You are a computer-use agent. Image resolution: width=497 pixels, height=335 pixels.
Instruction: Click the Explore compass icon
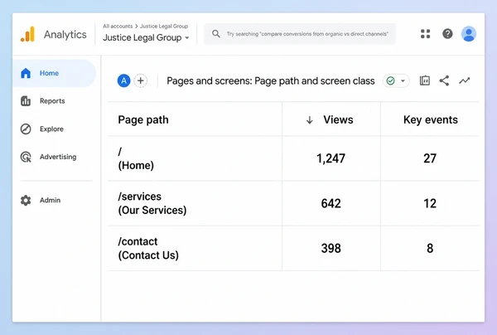[x=26, y=129]
